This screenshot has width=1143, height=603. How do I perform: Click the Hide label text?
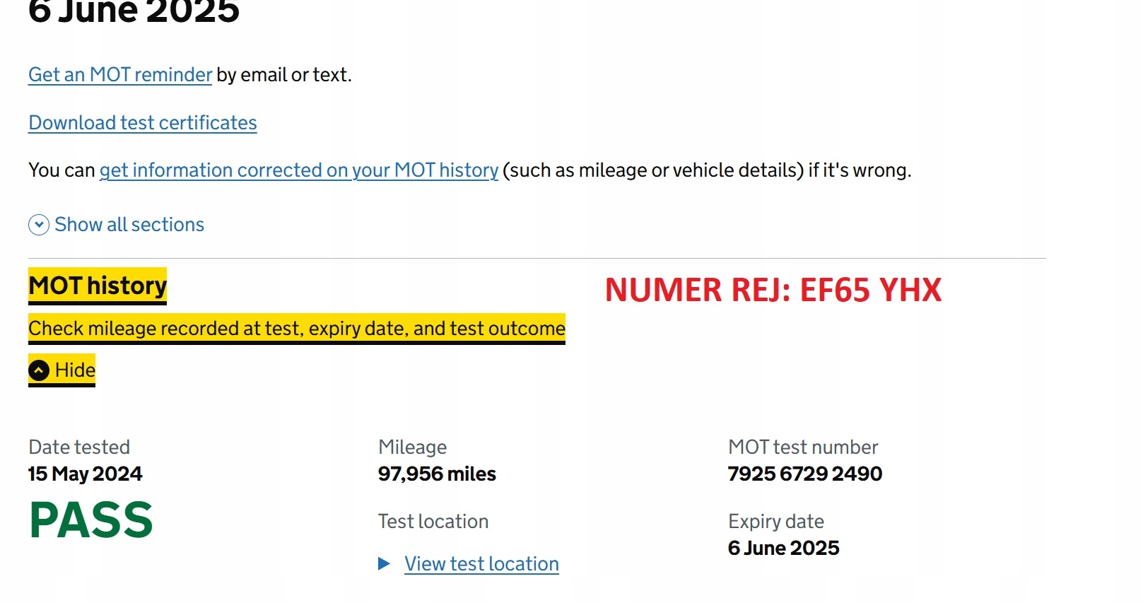click(x=75, y=370)
